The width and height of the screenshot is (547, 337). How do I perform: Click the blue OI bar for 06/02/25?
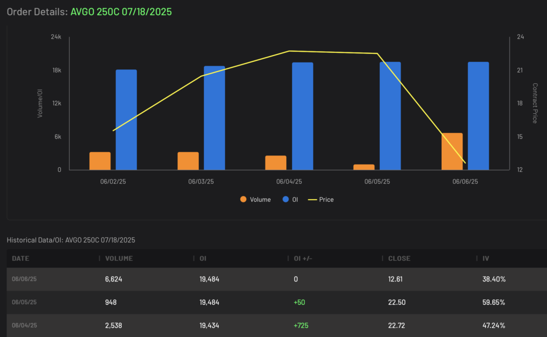tap(126, 120)
